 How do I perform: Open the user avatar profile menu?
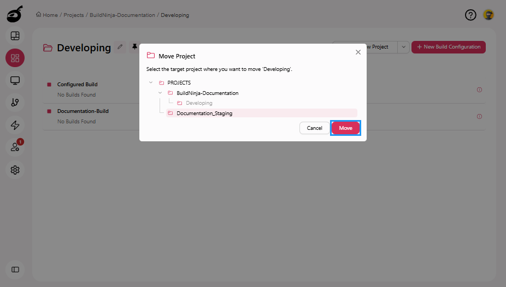point(489,15)
